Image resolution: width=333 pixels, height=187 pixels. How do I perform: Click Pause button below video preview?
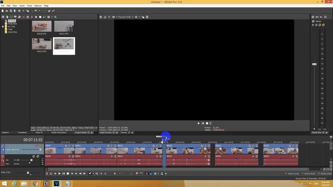(203, 123)
